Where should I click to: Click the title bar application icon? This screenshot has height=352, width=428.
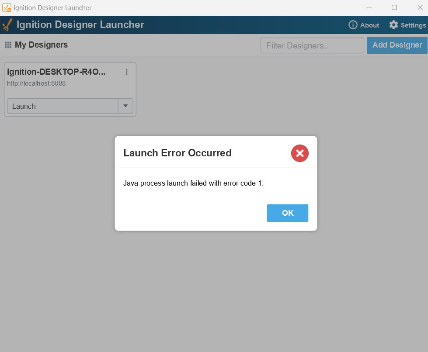pyautogui.click(x=7, y=7)
